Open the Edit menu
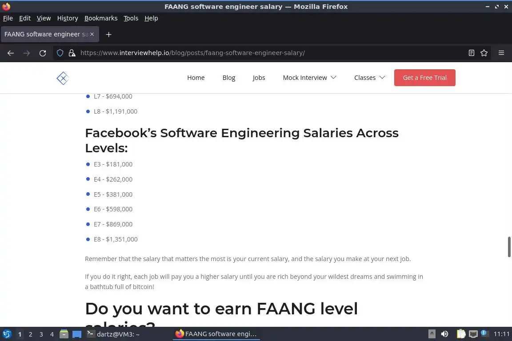The width and height of the screenshot is (512, 341). point(25,18)
